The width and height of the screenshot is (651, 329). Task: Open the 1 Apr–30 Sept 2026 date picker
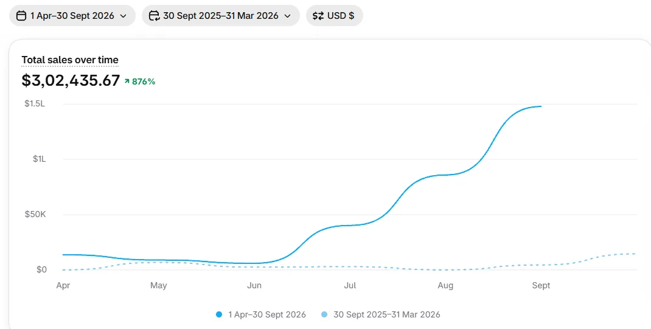(x=72, y=16)
